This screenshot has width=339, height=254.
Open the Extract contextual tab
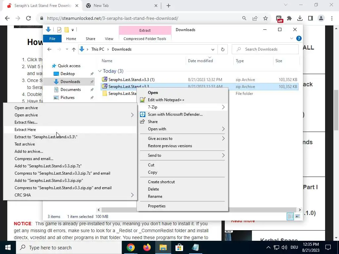[x=145, y=30]
